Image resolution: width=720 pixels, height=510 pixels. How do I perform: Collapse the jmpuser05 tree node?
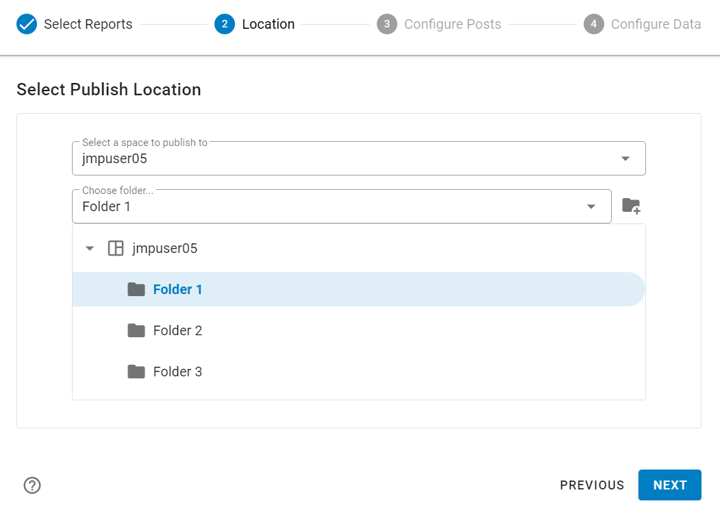click(90, 248)
